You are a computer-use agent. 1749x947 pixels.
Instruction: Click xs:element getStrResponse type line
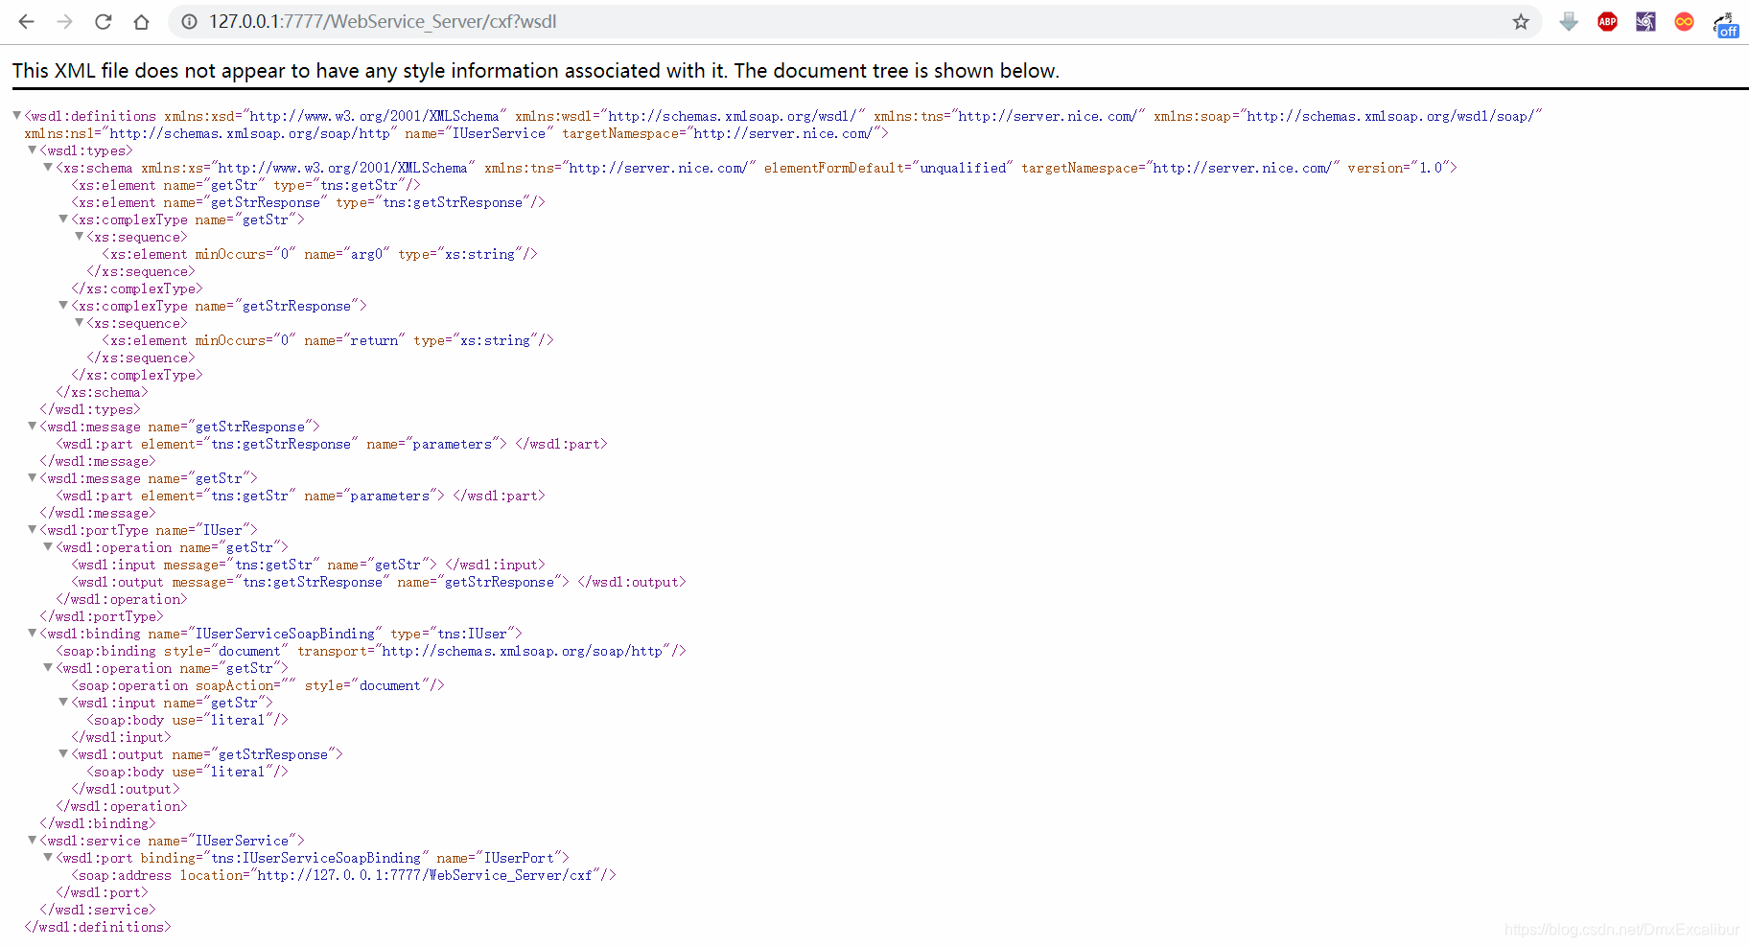[308, 202]
